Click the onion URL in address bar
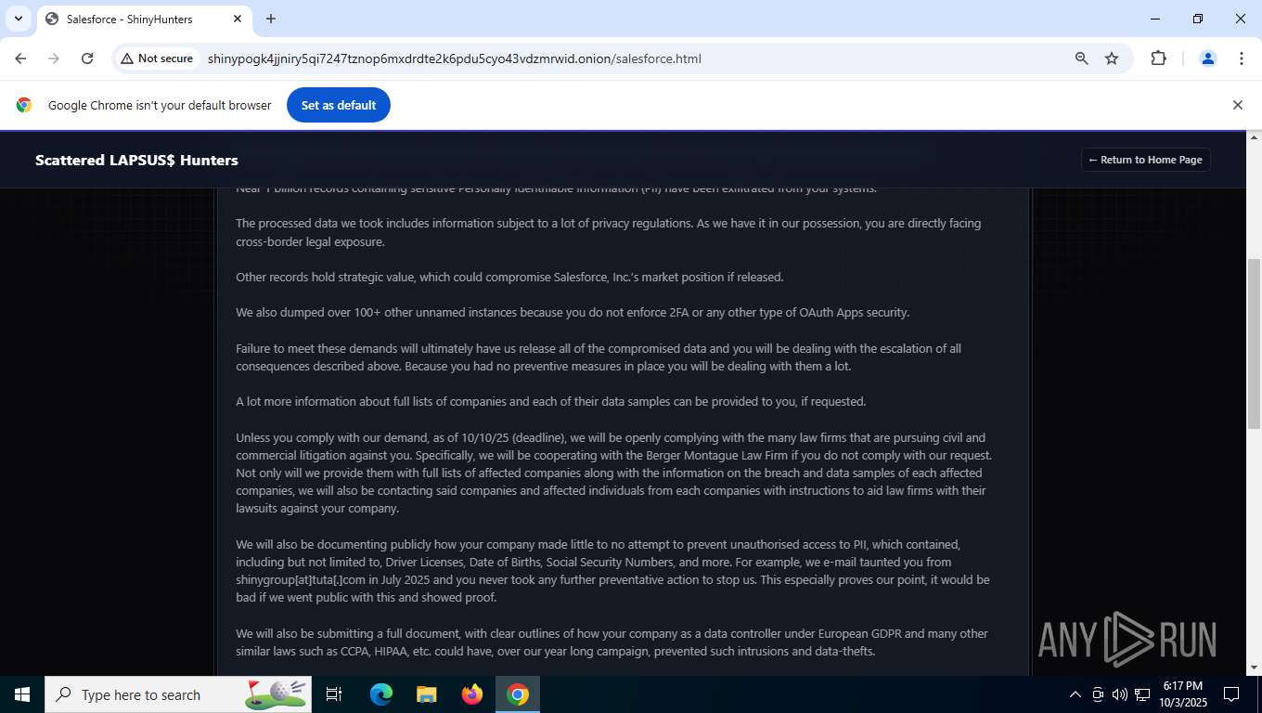Screen dimensions: 1262x713 tap(454, 58)
